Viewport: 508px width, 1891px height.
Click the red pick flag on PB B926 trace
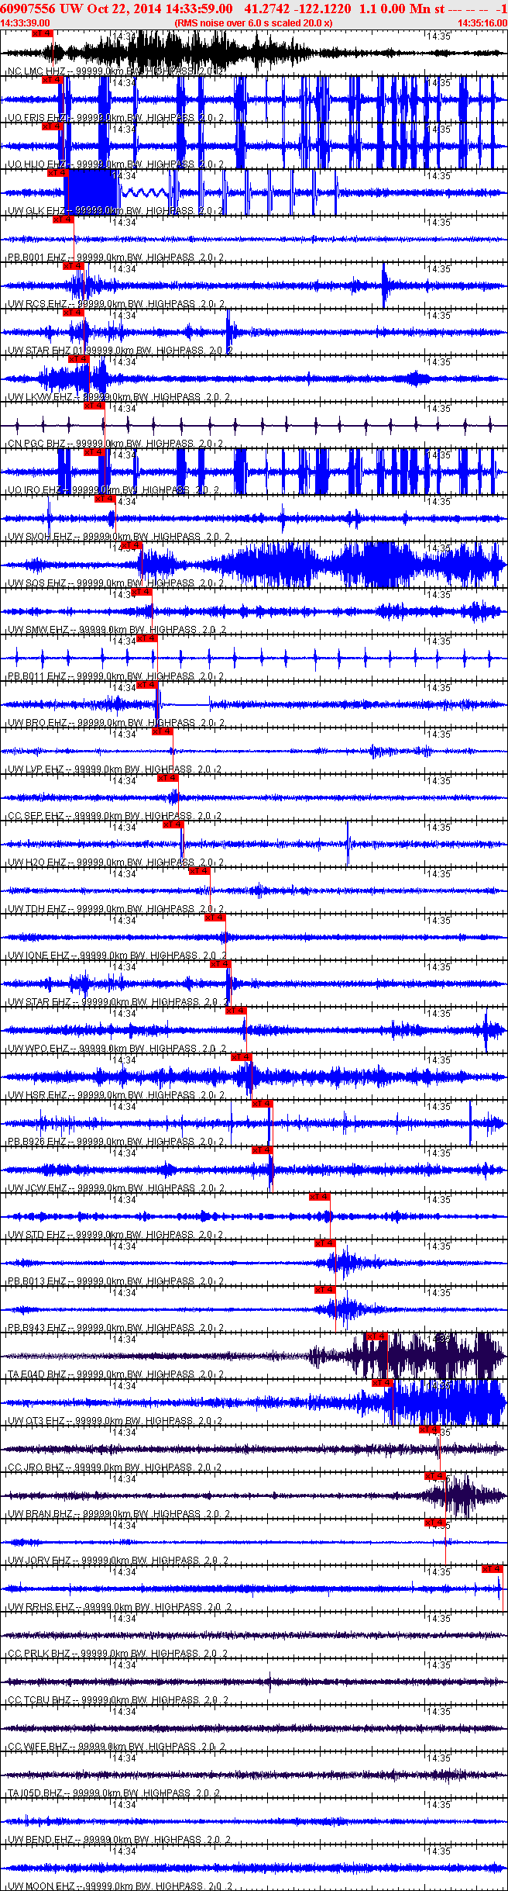coord(263,1104)
